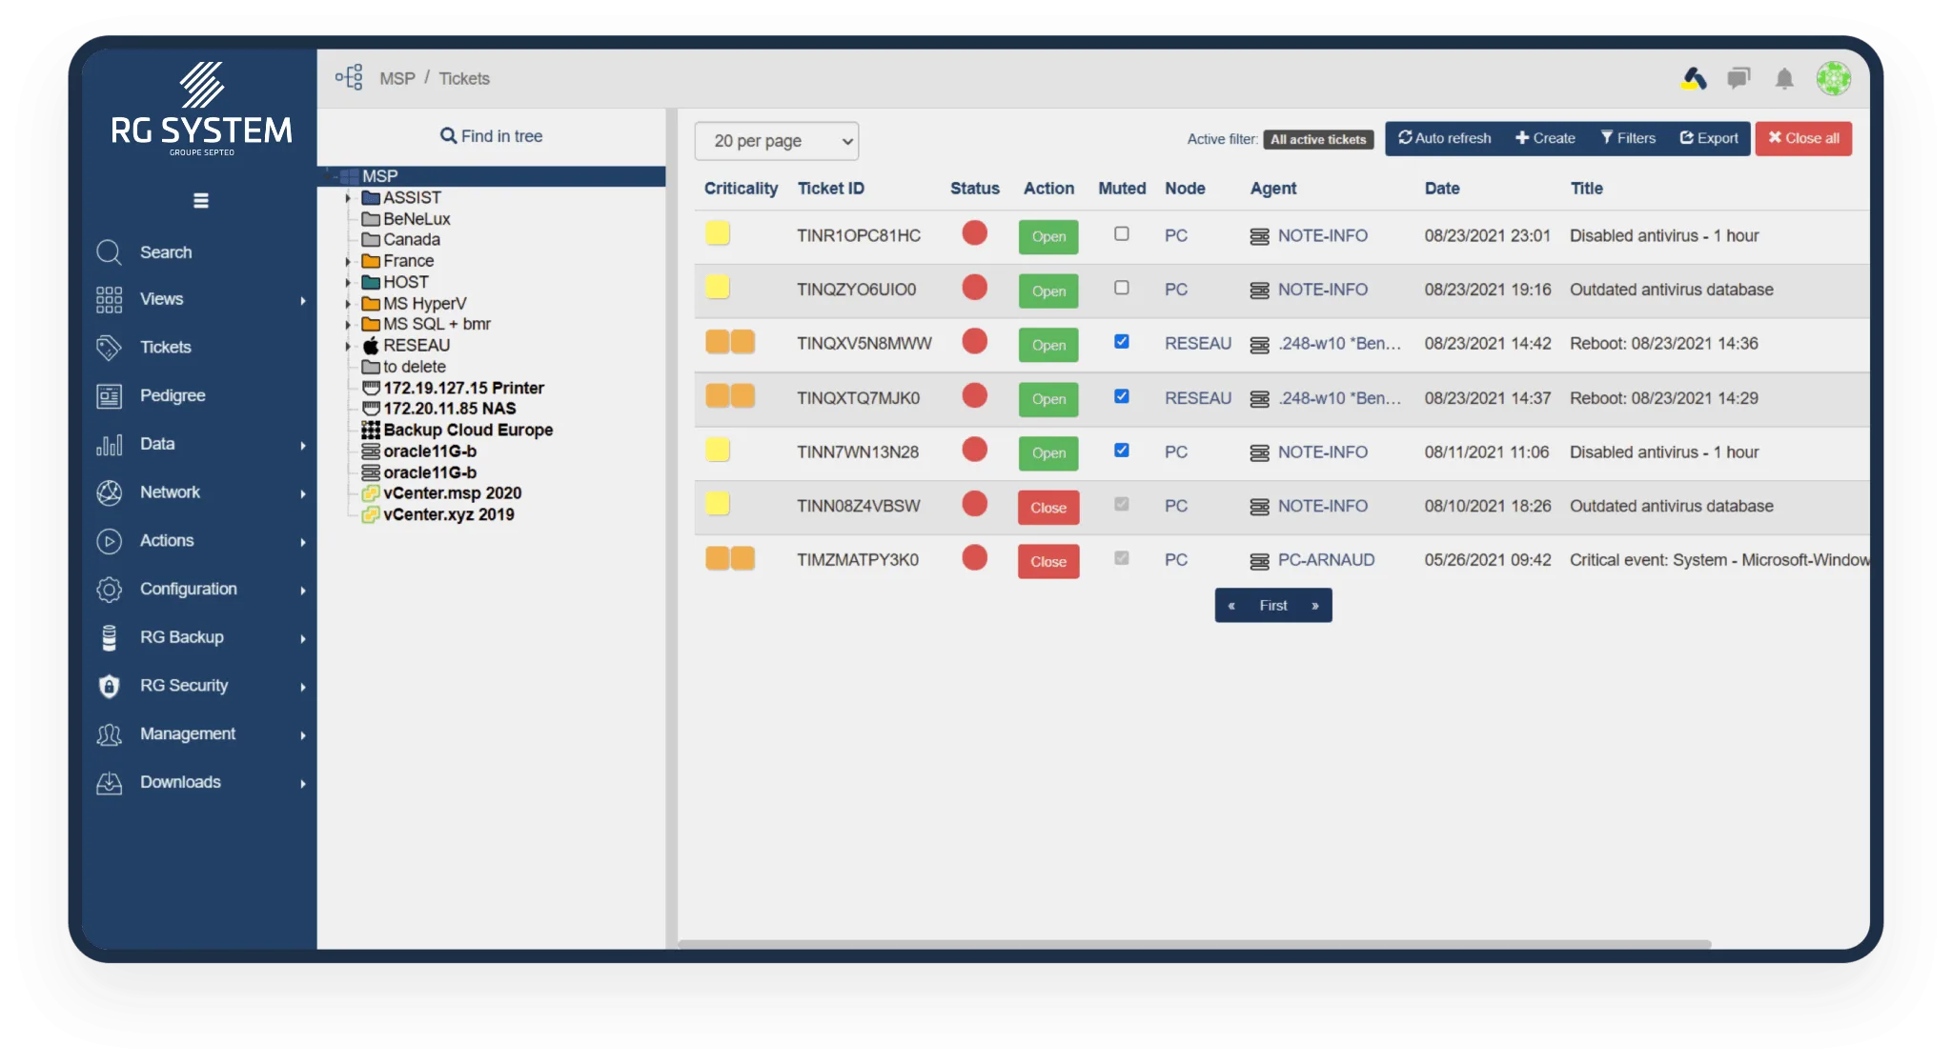This screenshot has height=1064, width=1952.
Task: Toggle muted checkbox for ticket TINN7WN13N28
Action: pyautogui.click(x=1121, y=451)
